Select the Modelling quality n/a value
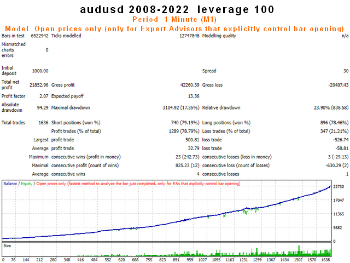 (345, 36)
